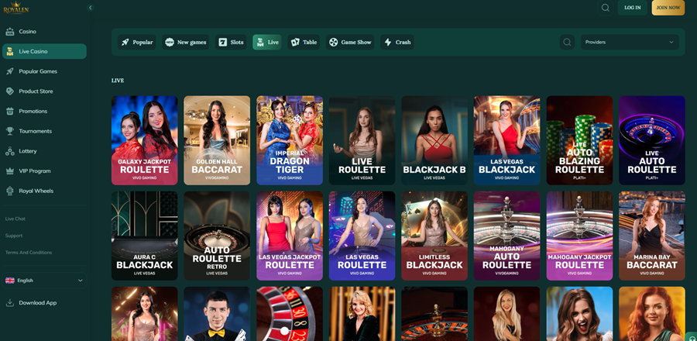
Task: Select the Game Show category tab
Action: click(x=350, y=42)
